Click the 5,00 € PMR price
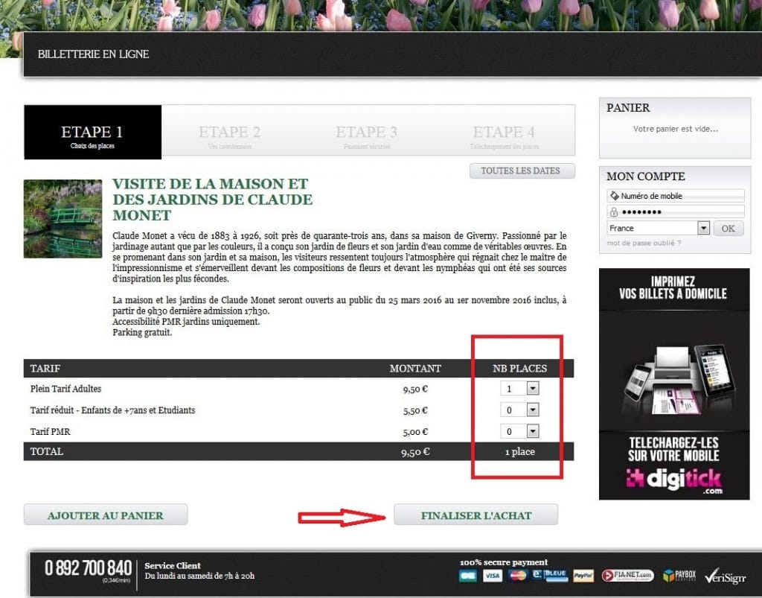 pyautogui.click(x=415, y=432)
